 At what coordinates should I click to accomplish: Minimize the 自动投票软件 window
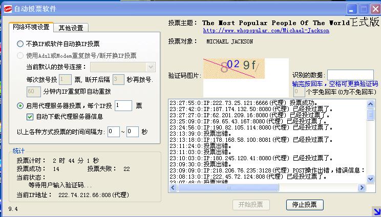351,9
